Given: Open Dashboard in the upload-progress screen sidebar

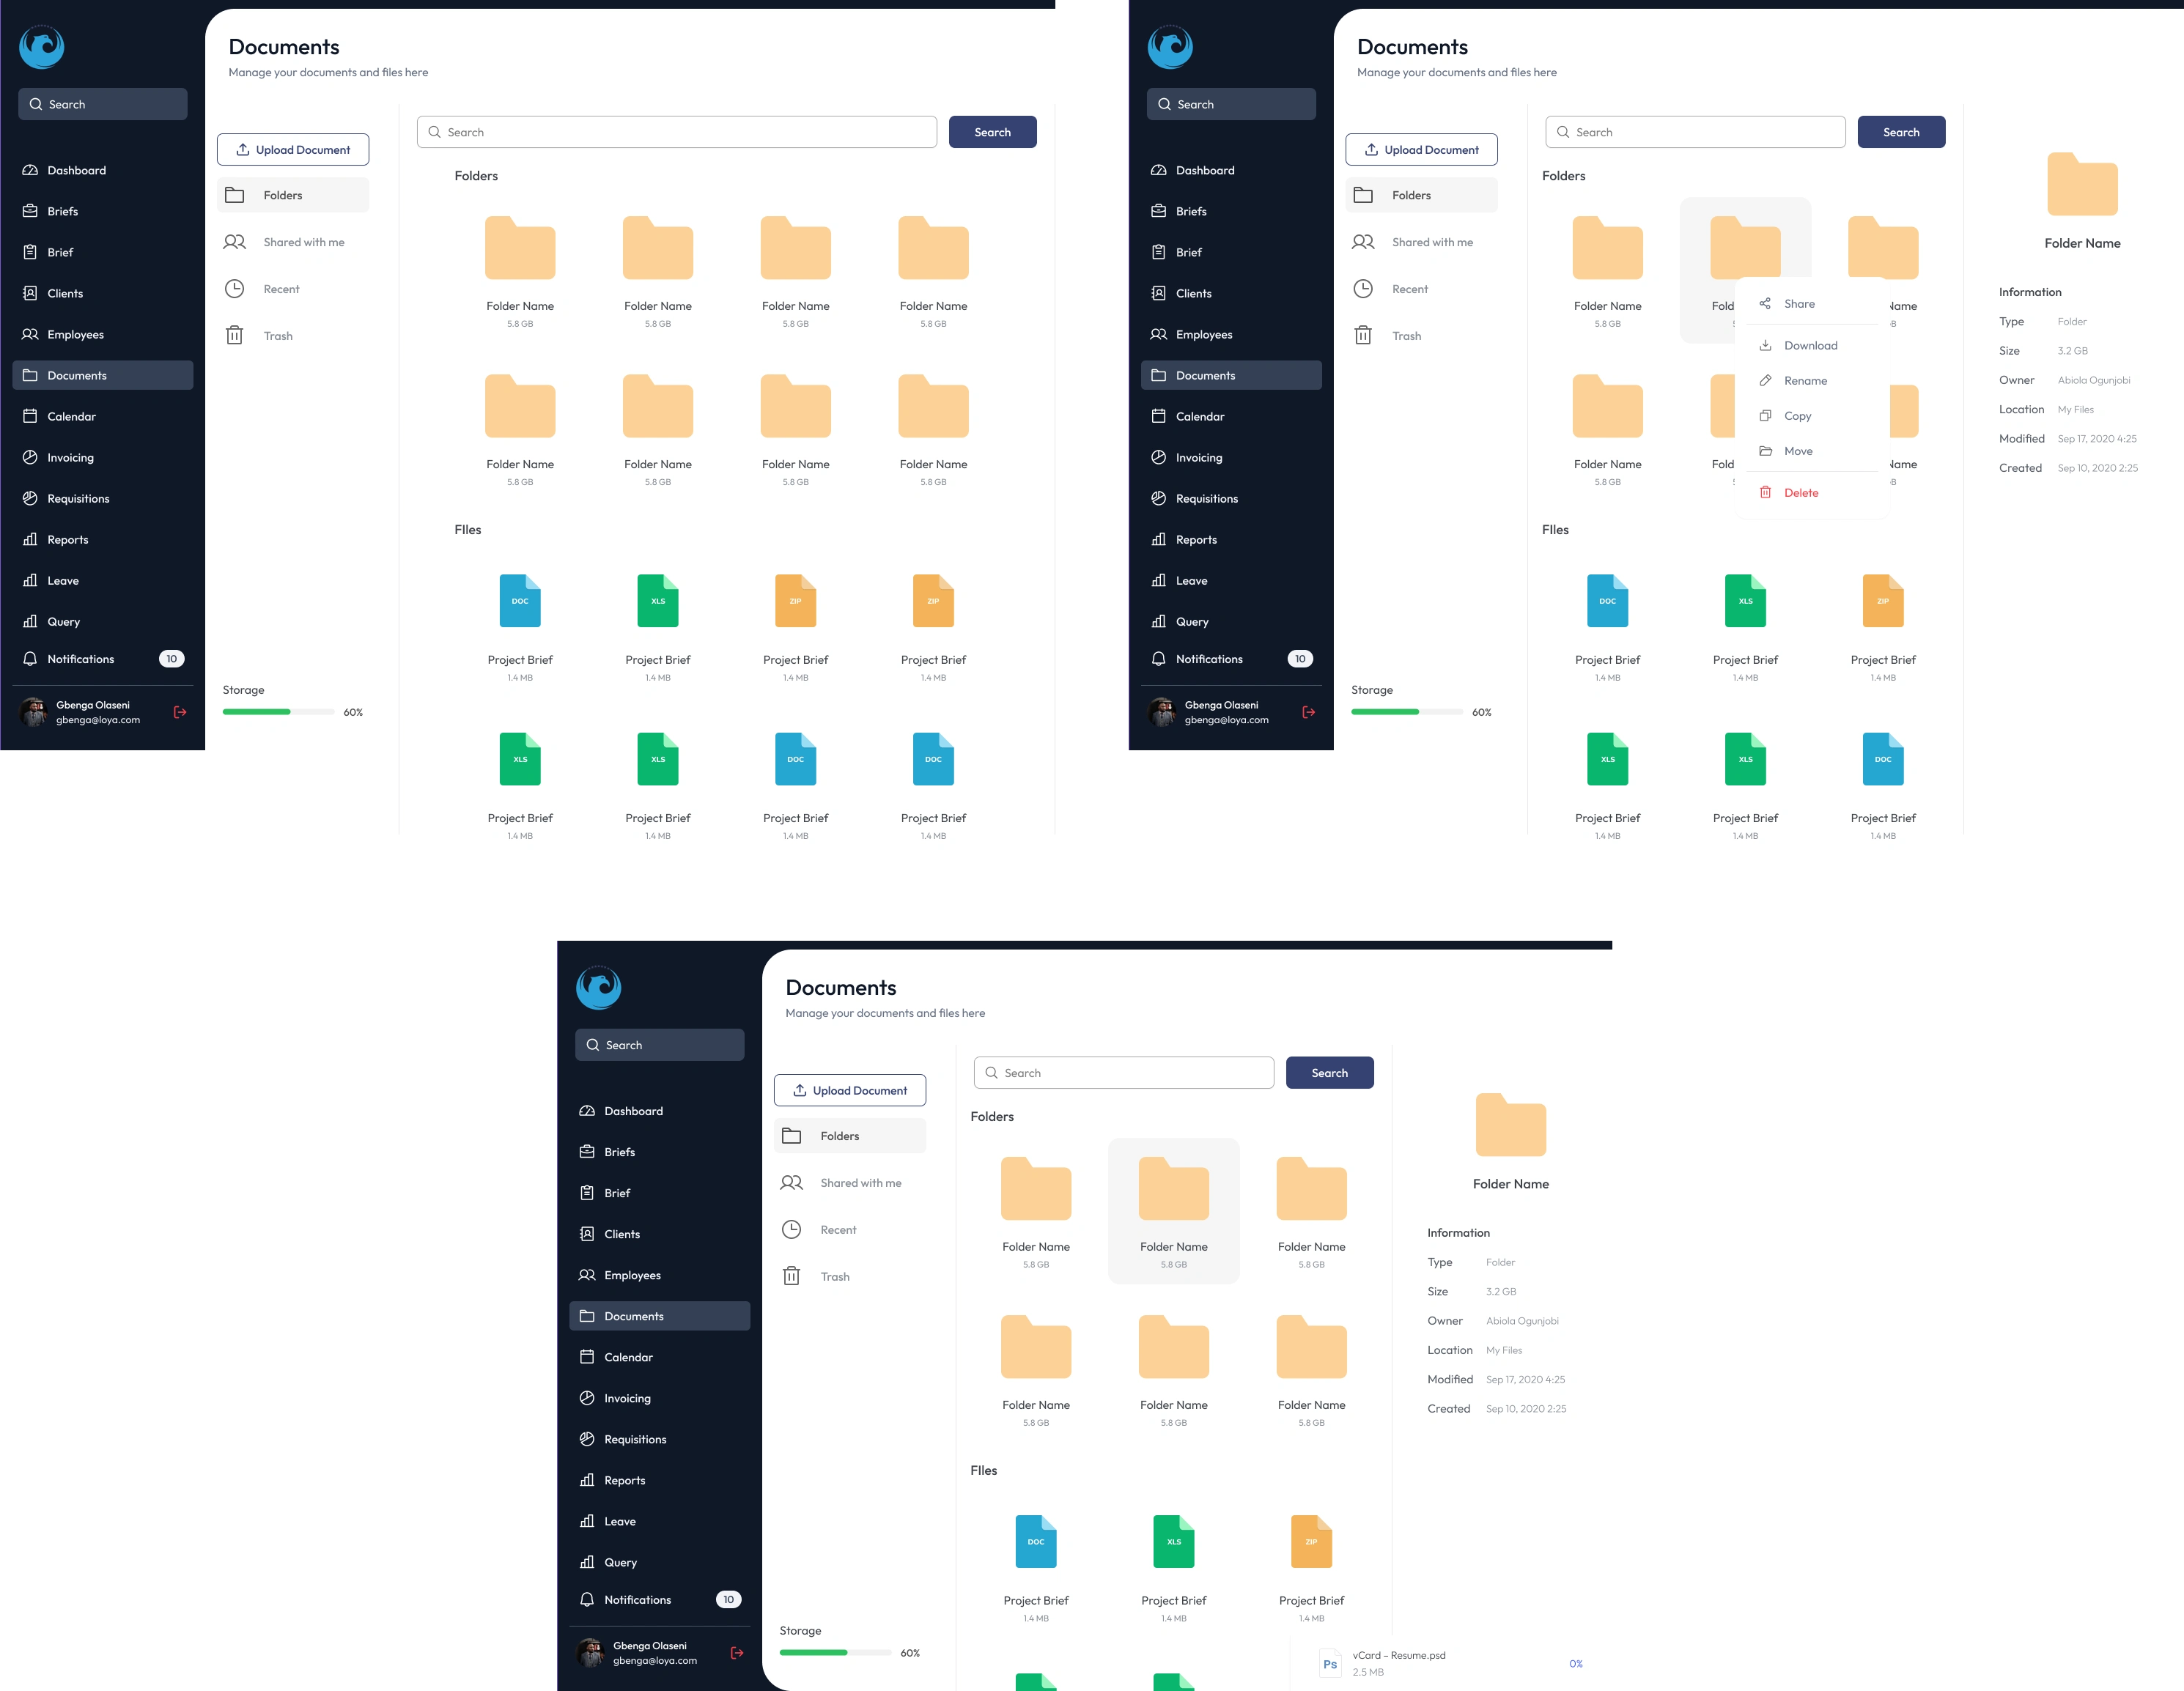Looking at the screenshot, I should [660, 1110].
